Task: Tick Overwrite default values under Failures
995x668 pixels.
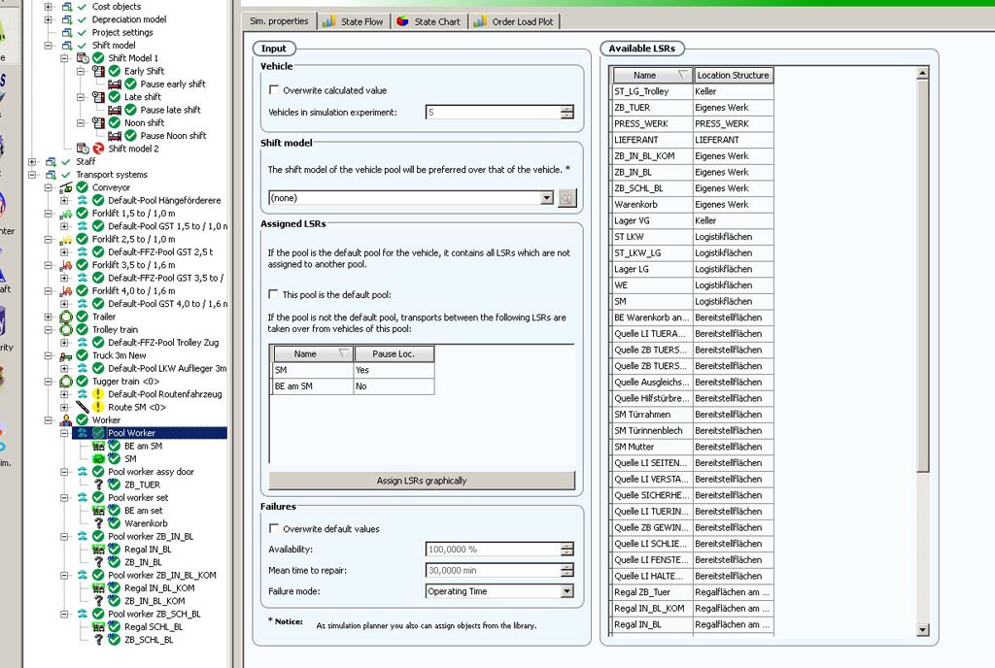Action: (x=274, y=528)
